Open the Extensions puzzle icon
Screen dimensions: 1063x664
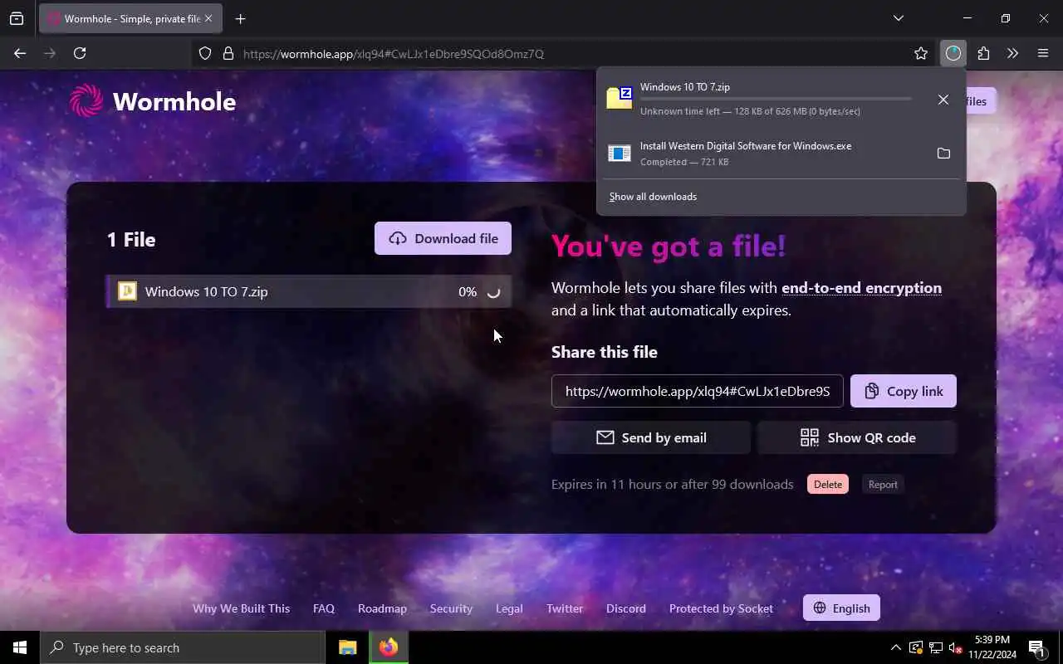(983, 53)
